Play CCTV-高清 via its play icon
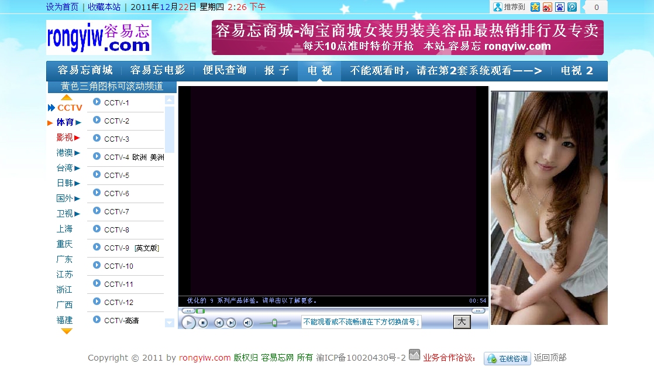 pyautogui.click(x=97, y=320)
